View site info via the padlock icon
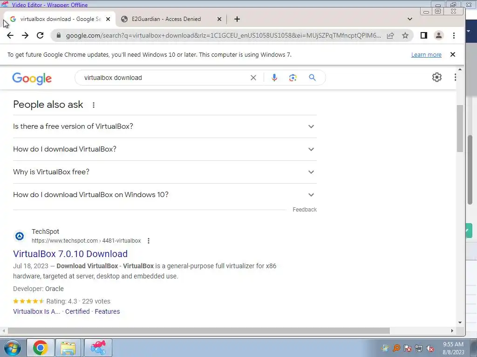The width and height of the screenshot is (477, 357). pos(59,35)
